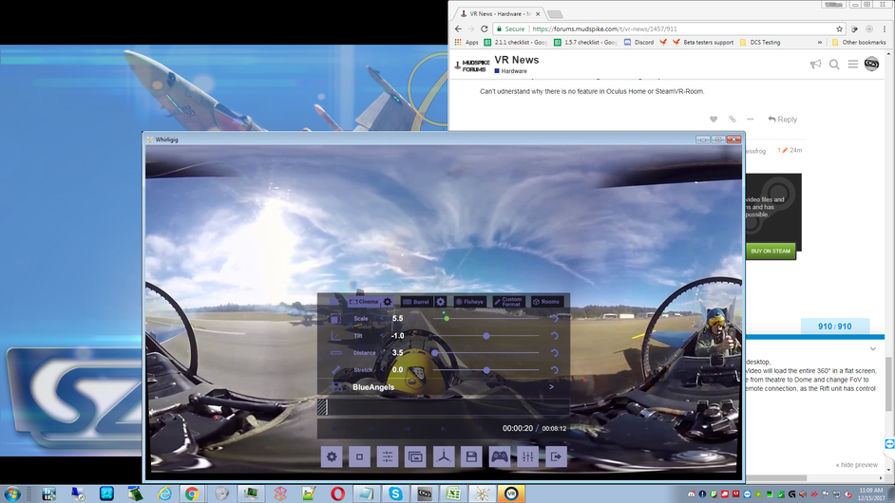Show hidden bookmarks with the double chevron
The image size is (895, 503).
[820, 42]
